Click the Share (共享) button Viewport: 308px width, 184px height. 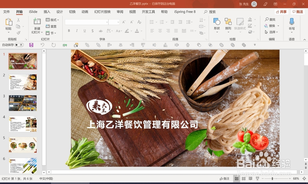281,12
